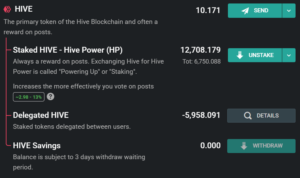The image size is (300, 178).
Task: Click the Tot: 6,750.088 value
Action: click(202, 62)
